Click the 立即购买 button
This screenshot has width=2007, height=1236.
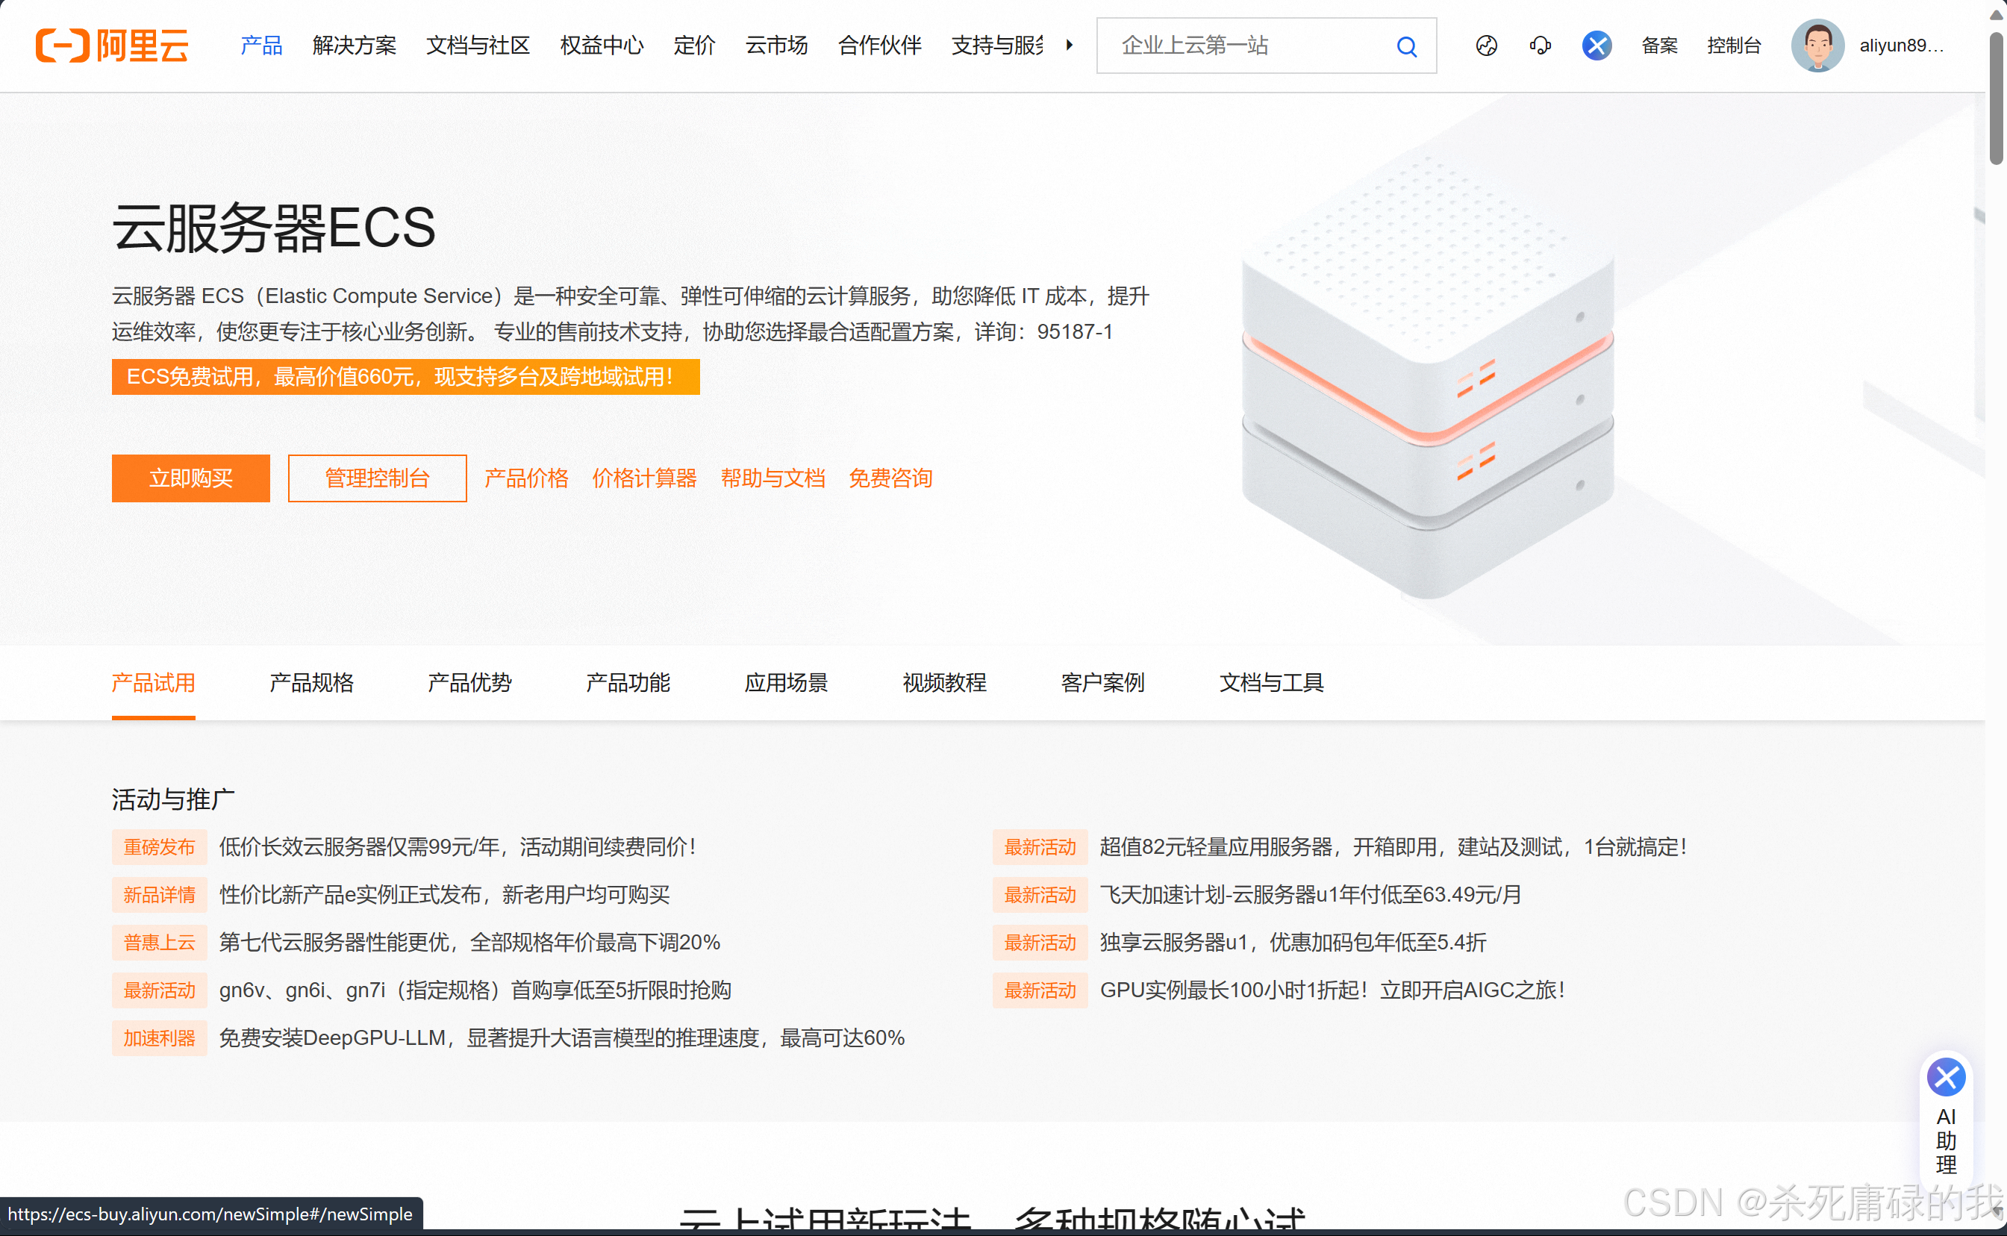(x=190, y=478)
